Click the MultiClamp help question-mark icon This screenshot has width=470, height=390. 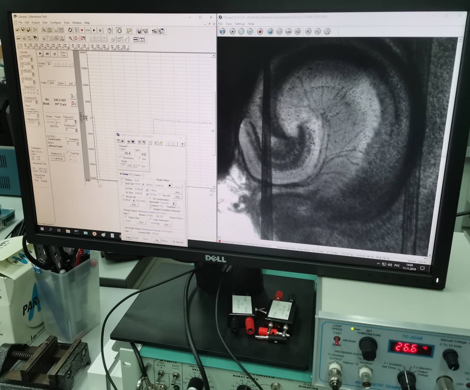coord(182,144)
